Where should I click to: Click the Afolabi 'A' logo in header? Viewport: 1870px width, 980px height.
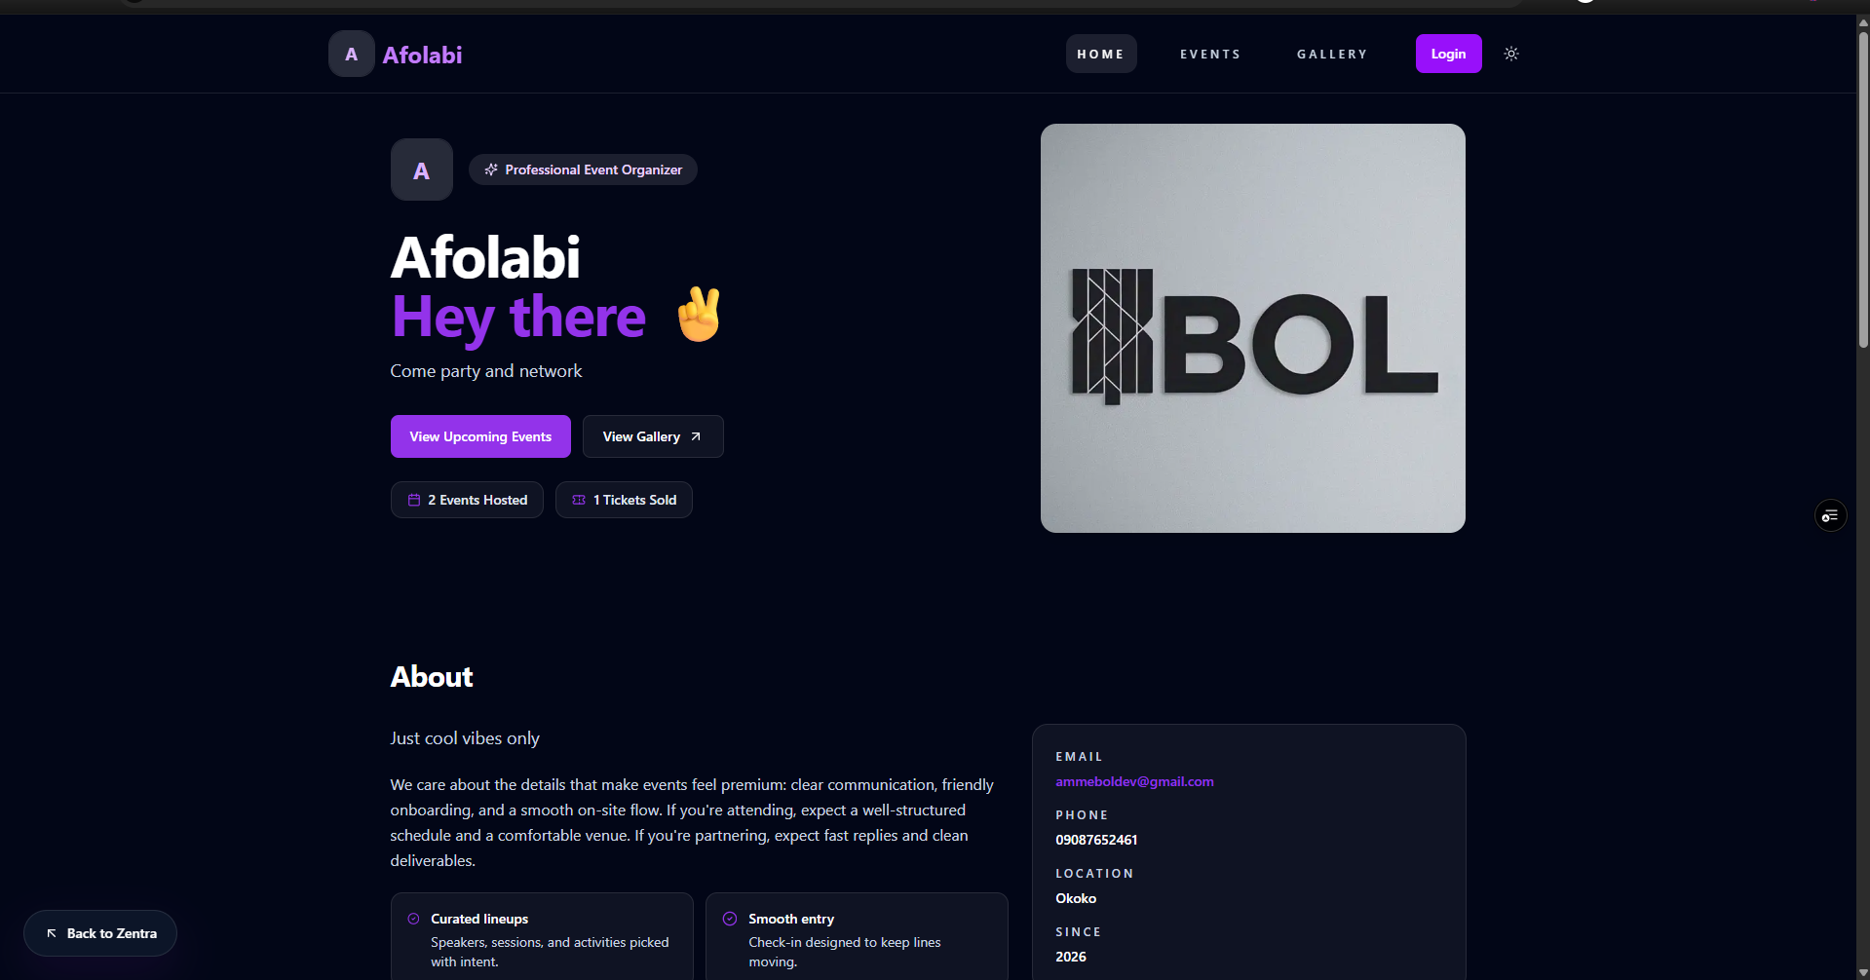352,55
